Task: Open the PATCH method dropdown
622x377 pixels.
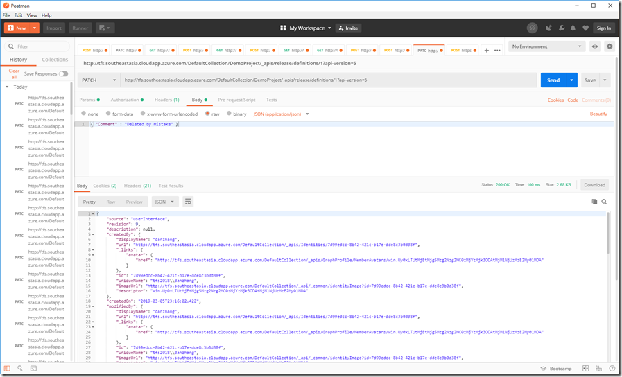Action: (x=98, y=80)
